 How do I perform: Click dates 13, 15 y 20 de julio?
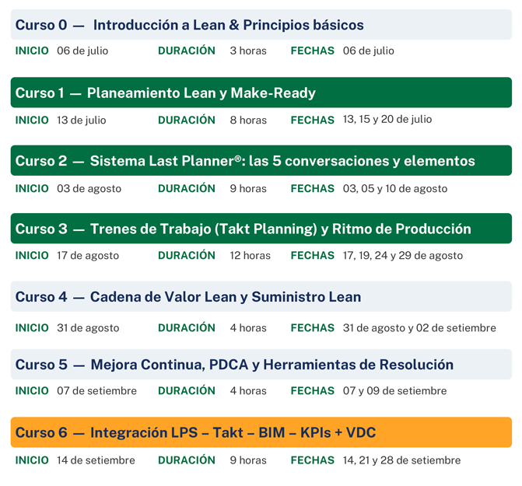387,119
